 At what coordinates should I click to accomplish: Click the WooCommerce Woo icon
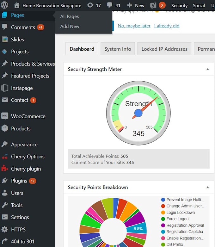click(x=5, y=116)
